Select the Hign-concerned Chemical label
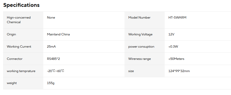Viewport: 231px width, 95px height. click(x=19, y=20)
